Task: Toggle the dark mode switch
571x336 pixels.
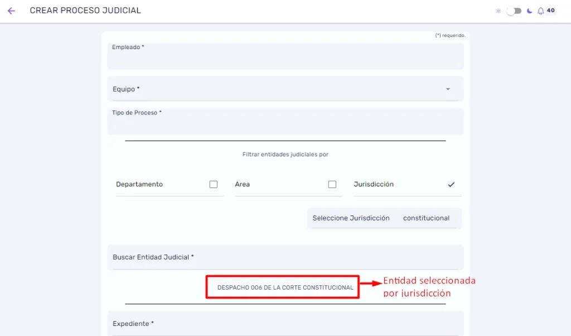Action: click(514, 11)
